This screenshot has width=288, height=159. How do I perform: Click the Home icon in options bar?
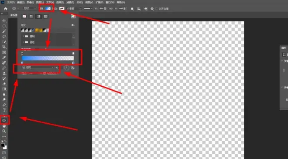(x=6, y=9)
